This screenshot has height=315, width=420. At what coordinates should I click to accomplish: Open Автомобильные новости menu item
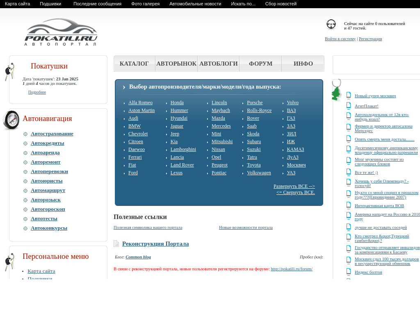pos(195,4)
